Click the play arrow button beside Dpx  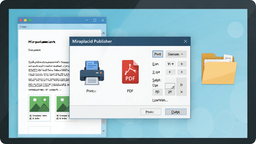tap(181, 85)
